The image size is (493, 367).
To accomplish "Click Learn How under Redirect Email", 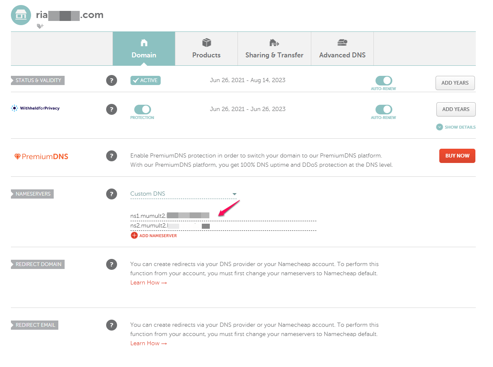I will click(x=149, y=343).
